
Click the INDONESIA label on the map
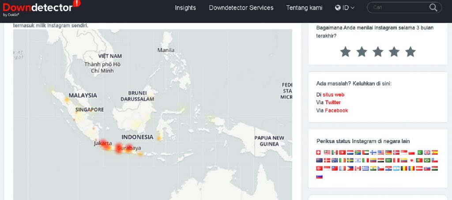[x=137, y=137]
